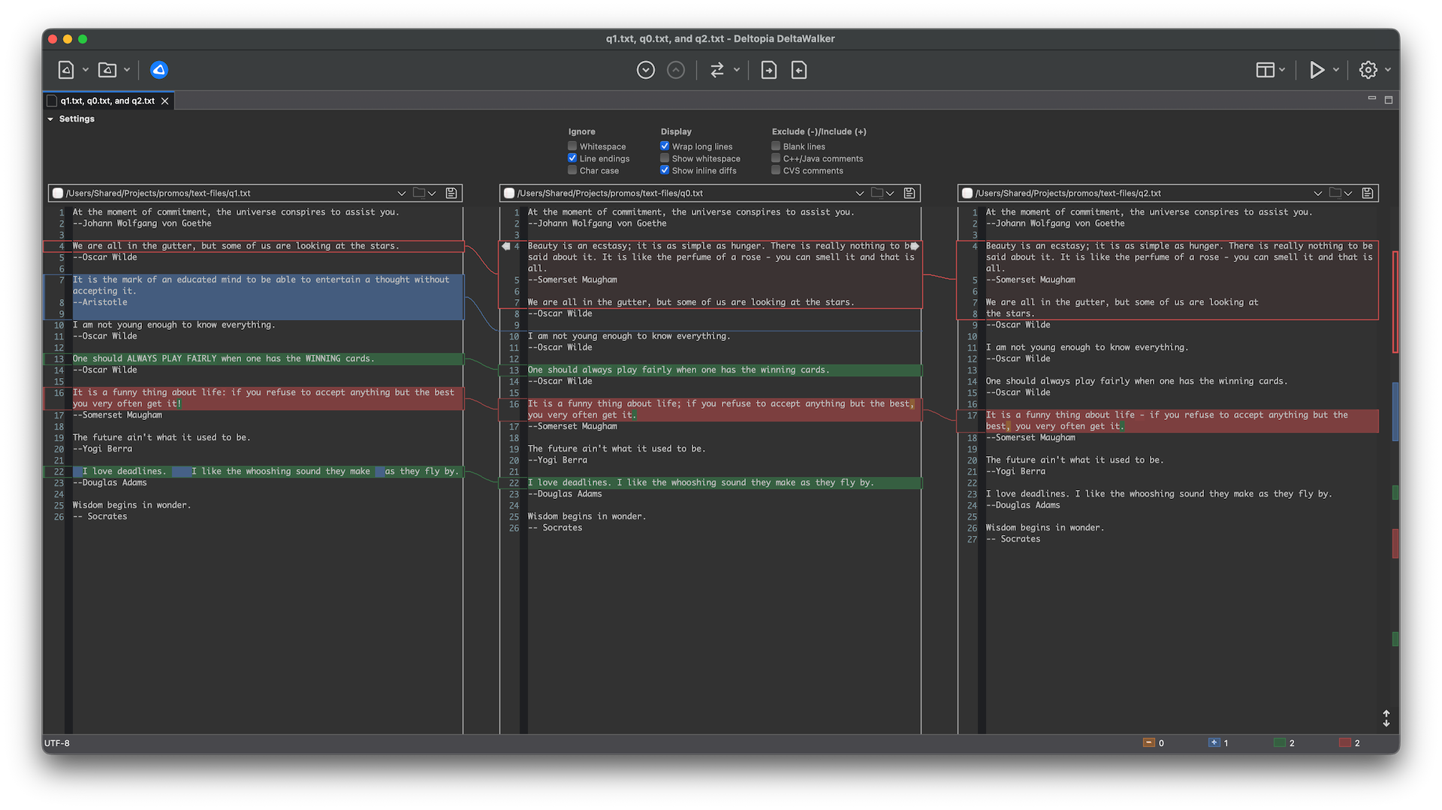Click the run play button icon
Screen dimensions: 1442x810
coord(1317,70)
